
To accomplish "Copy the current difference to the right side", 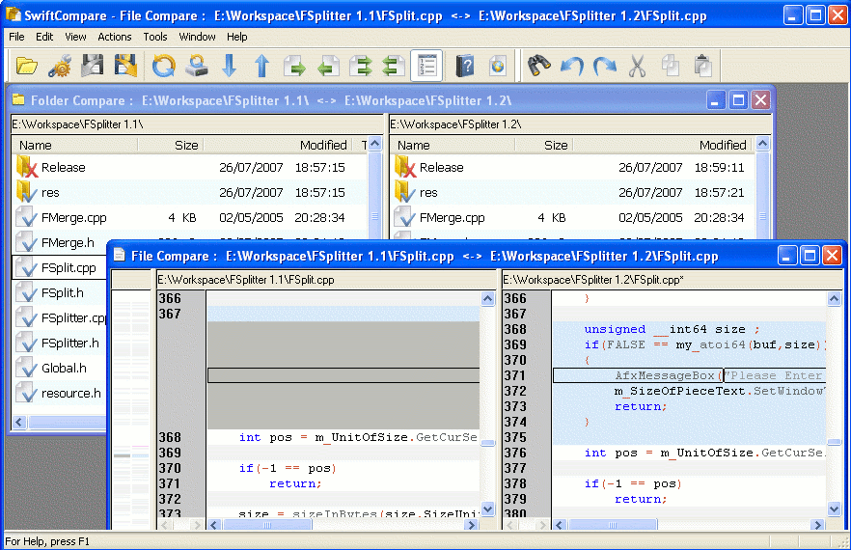I will [294, 66].
